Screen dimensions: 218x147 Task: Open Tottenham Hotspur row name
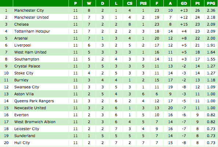[x=32, y=31]
